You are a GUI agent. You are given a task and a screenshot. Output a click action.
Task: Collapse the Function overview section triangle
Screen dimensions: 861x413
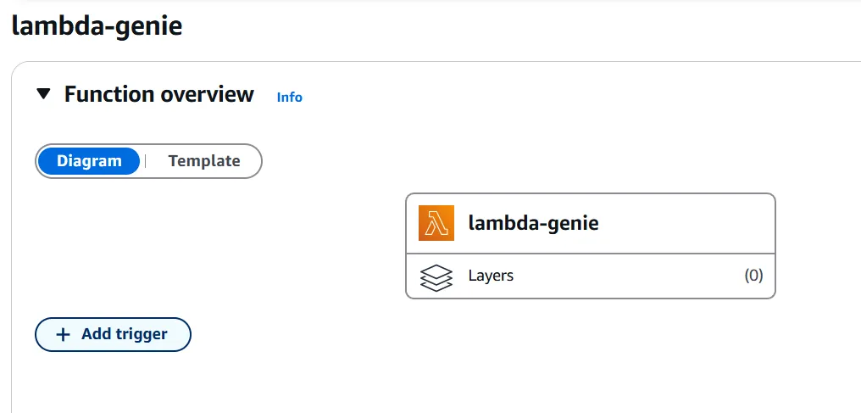[x=43, y=94]
